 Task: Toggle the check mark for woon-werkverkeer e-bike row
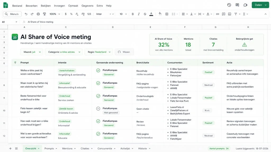click(98, 70)
